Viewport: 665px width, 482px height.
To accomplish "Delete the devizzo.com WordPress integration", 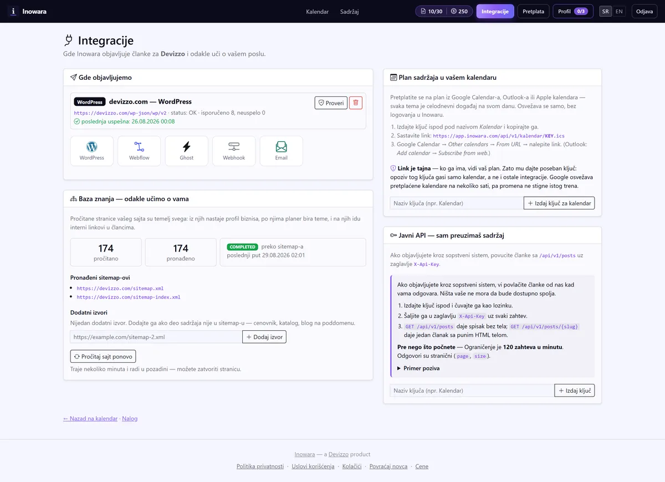I will point(356,102).
